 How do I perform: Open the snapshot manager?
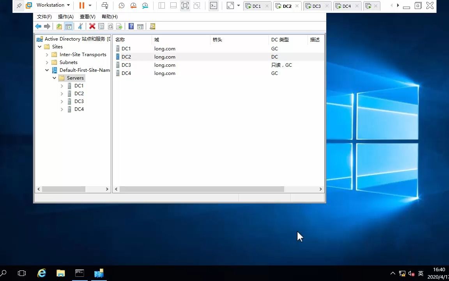pos(145,5)
